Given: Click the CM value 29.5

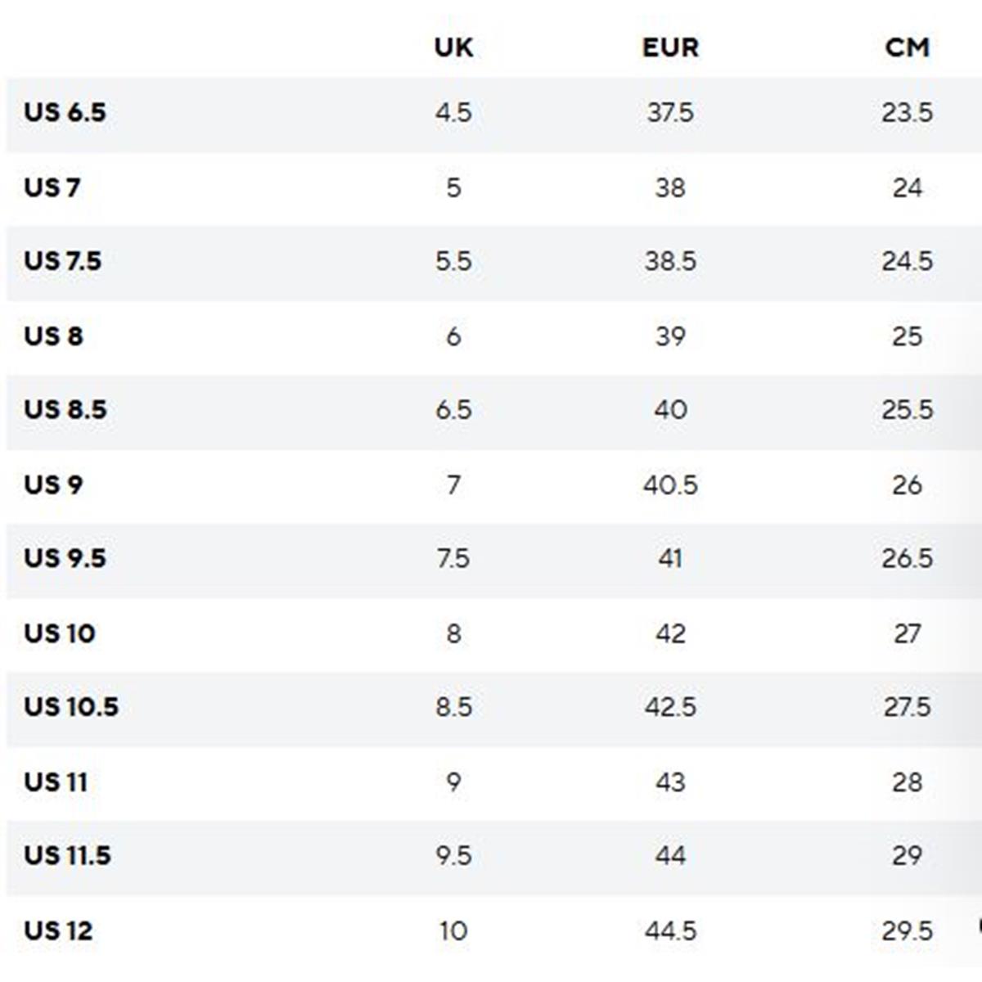Looking at the screenshot, I should (x=907, y=930).
